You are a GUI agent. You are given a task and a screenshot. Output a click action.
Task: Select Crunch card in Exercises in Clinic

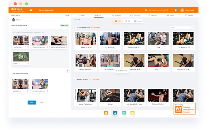coord(158,62)
